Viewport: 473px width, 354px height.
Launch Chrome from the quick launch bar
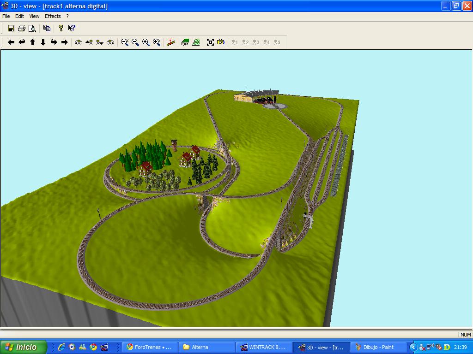[x=93, y=347]
